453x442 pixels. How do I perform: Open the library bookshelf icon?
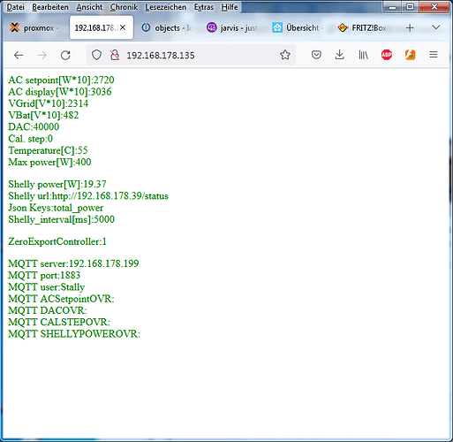(x=363, y=55)
